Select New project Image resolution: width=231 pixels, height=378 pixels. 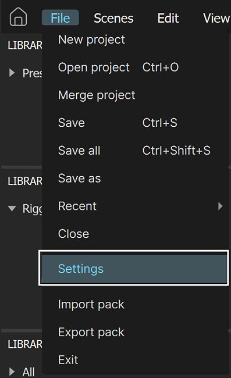point(91,40)
